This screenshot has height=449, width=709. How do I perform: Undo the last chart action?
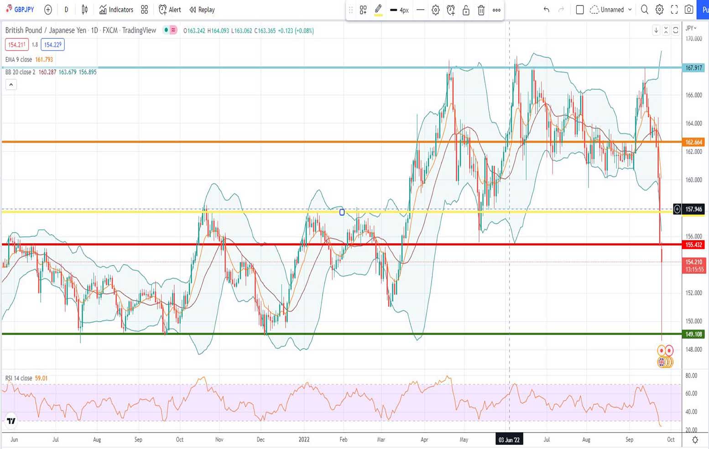[546, 10]
